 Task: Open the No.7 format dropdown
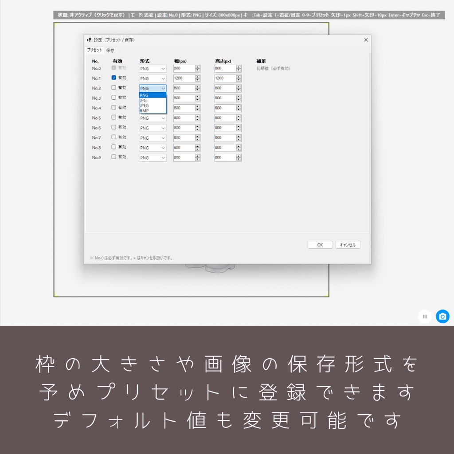[153, 138]
